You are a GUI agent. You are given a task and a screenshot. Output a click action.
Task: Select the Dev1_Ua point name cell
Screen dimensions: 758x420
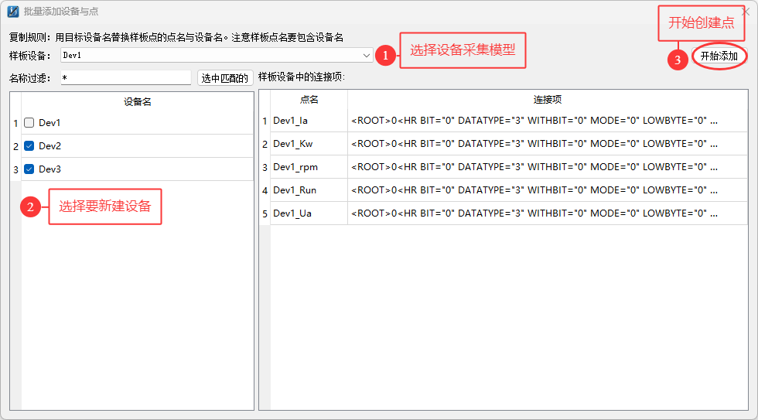[309, 213]
